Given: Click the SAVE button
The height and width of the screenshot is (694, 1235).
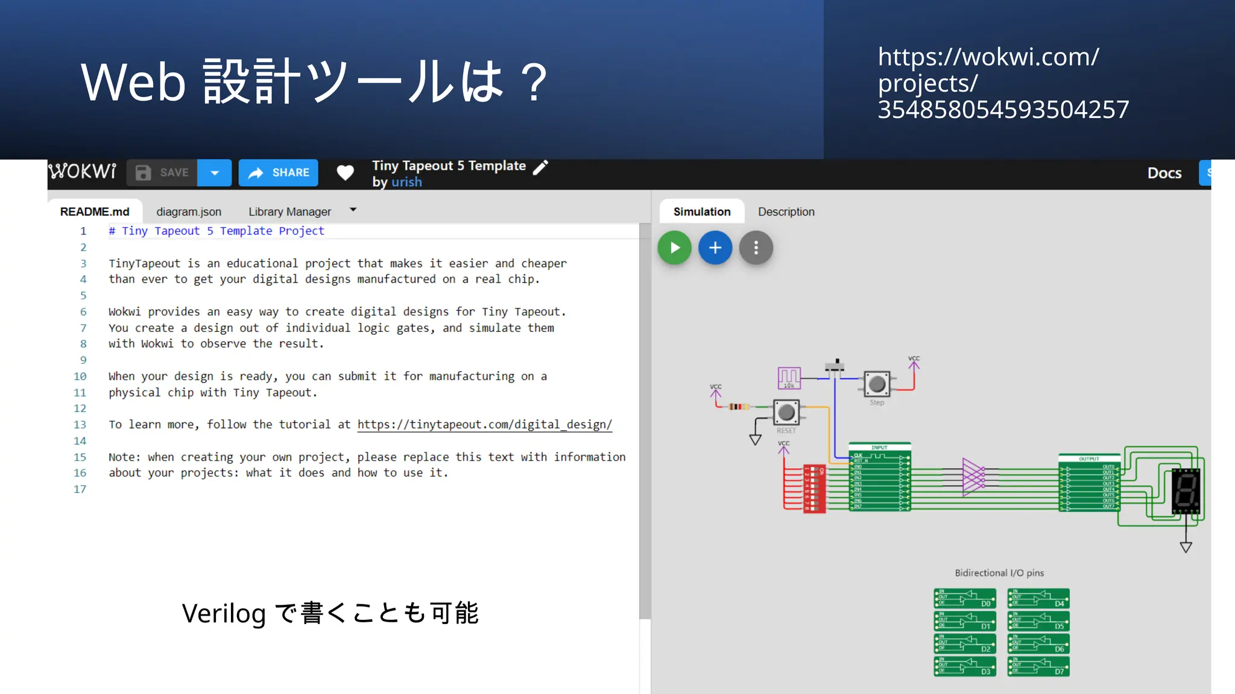Looking at the screenshot, I should 162,173.
